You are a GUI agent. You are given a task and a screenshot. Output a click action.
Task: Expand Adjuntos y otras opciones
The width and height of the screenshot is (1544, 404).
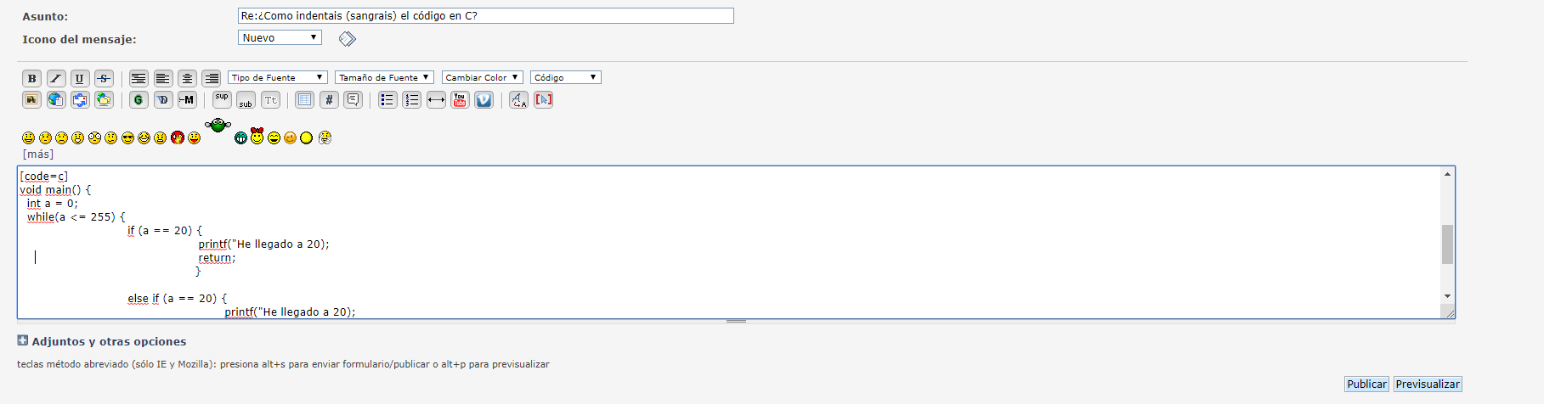[x=102, y=341]
